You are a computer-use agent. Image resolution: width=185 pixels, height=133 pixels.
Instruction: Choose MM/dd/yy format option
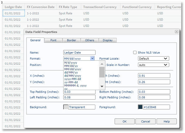(x=71, y=66)
